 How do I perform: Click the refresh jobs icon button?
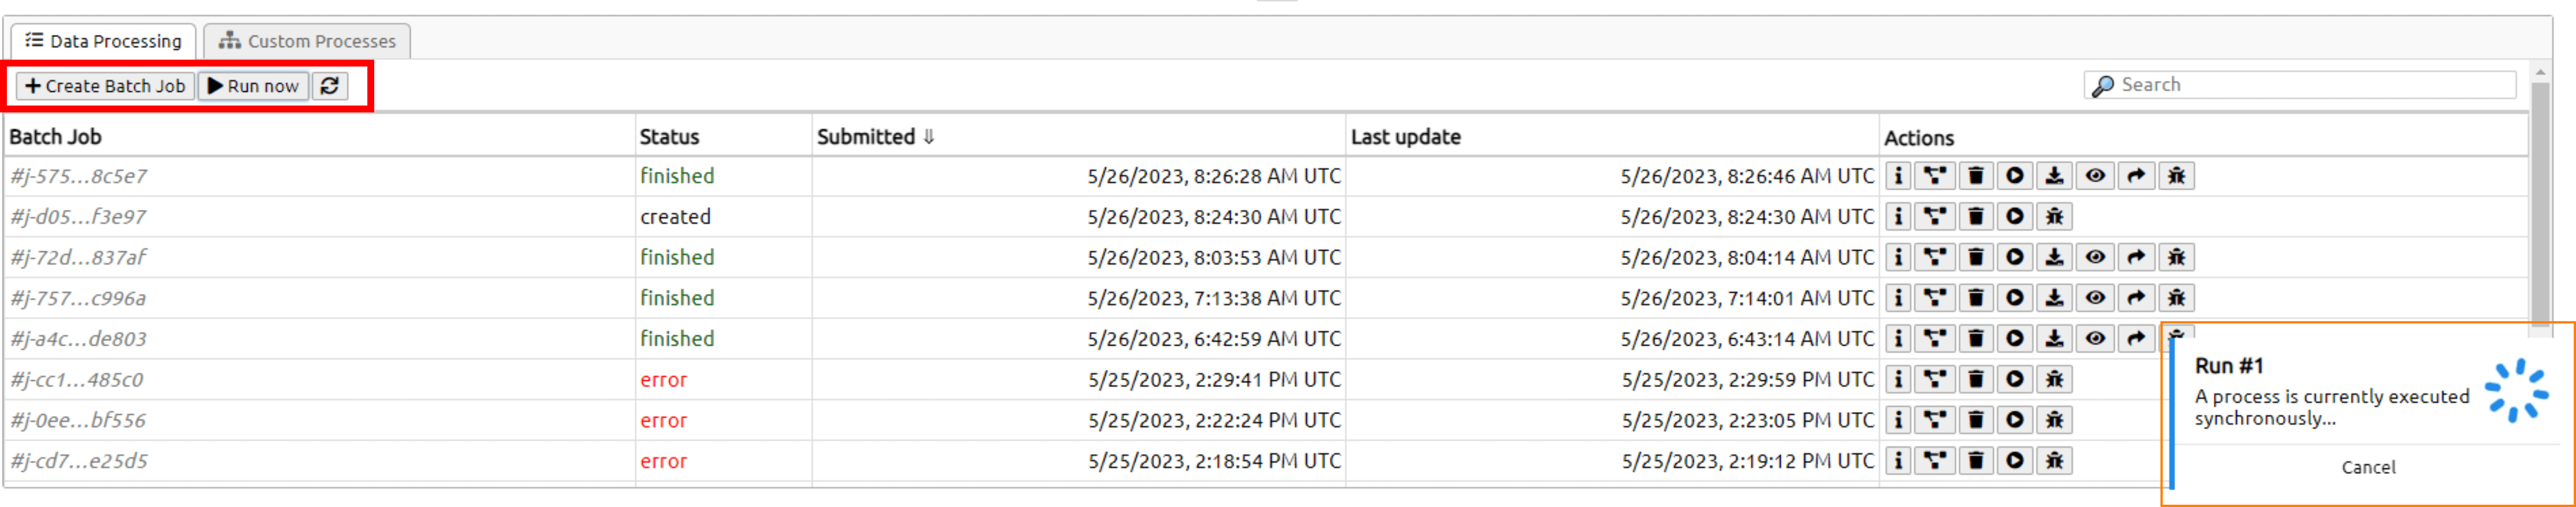click(329, 86)
